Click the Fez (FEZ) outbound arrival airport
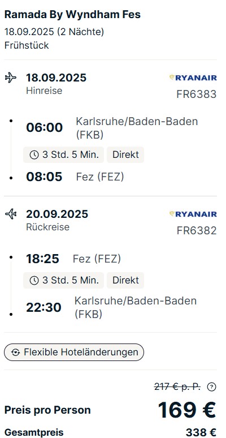Image resolution: width=226 pixels, height=438 pixels. click(100, 177)
